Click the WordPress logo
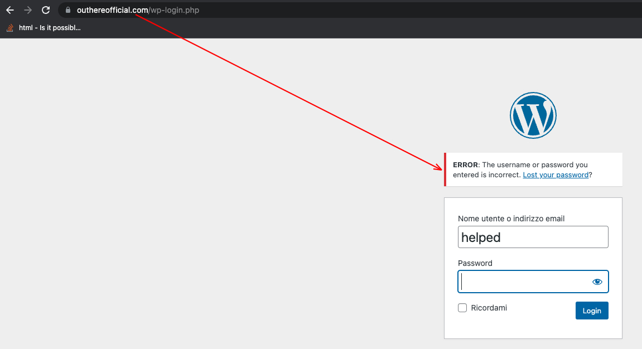The height and width of the screenshot is (349, 642). coord(533,115)
